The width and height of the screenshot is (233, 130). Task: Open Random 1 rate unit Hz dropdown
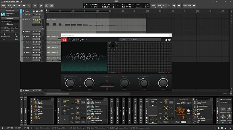tap(83, 103)
